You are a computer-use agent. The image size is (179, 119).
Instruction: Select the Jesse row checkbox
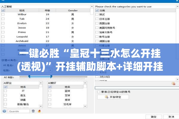click(3, 28)
